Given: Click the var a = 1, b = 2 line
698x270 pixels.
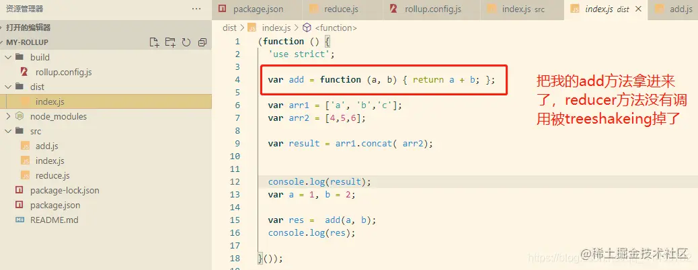Looking at the screenshot, I should [x=311, y=194].
